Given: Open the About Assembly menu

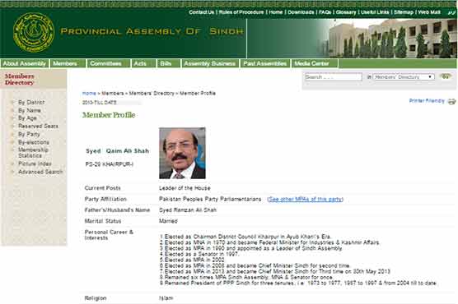Looking at the screenshot, I should 25,63.
